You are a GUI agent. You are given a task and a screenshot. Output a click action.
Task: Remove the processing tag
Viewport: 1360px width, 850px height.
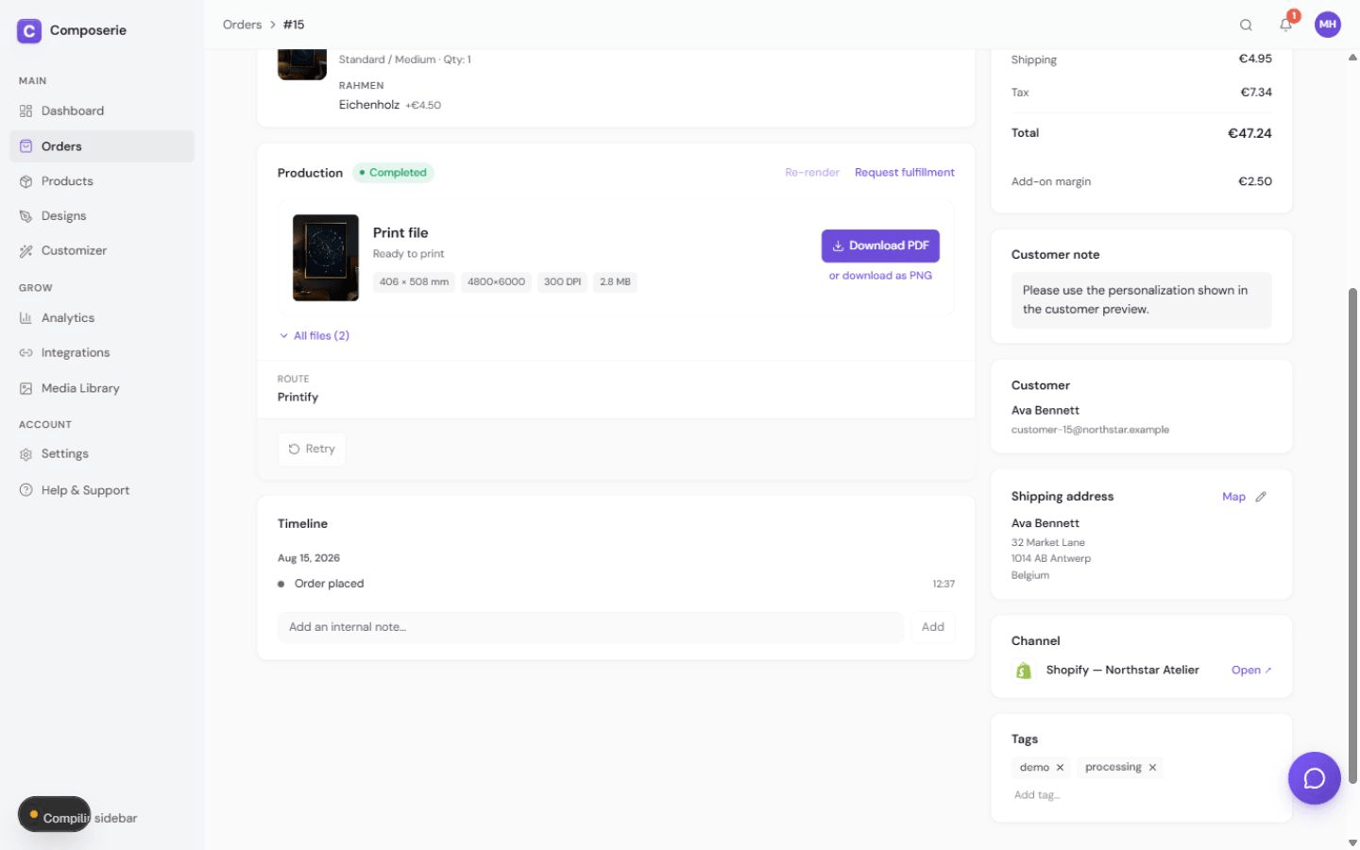[x=1152, y=768]
